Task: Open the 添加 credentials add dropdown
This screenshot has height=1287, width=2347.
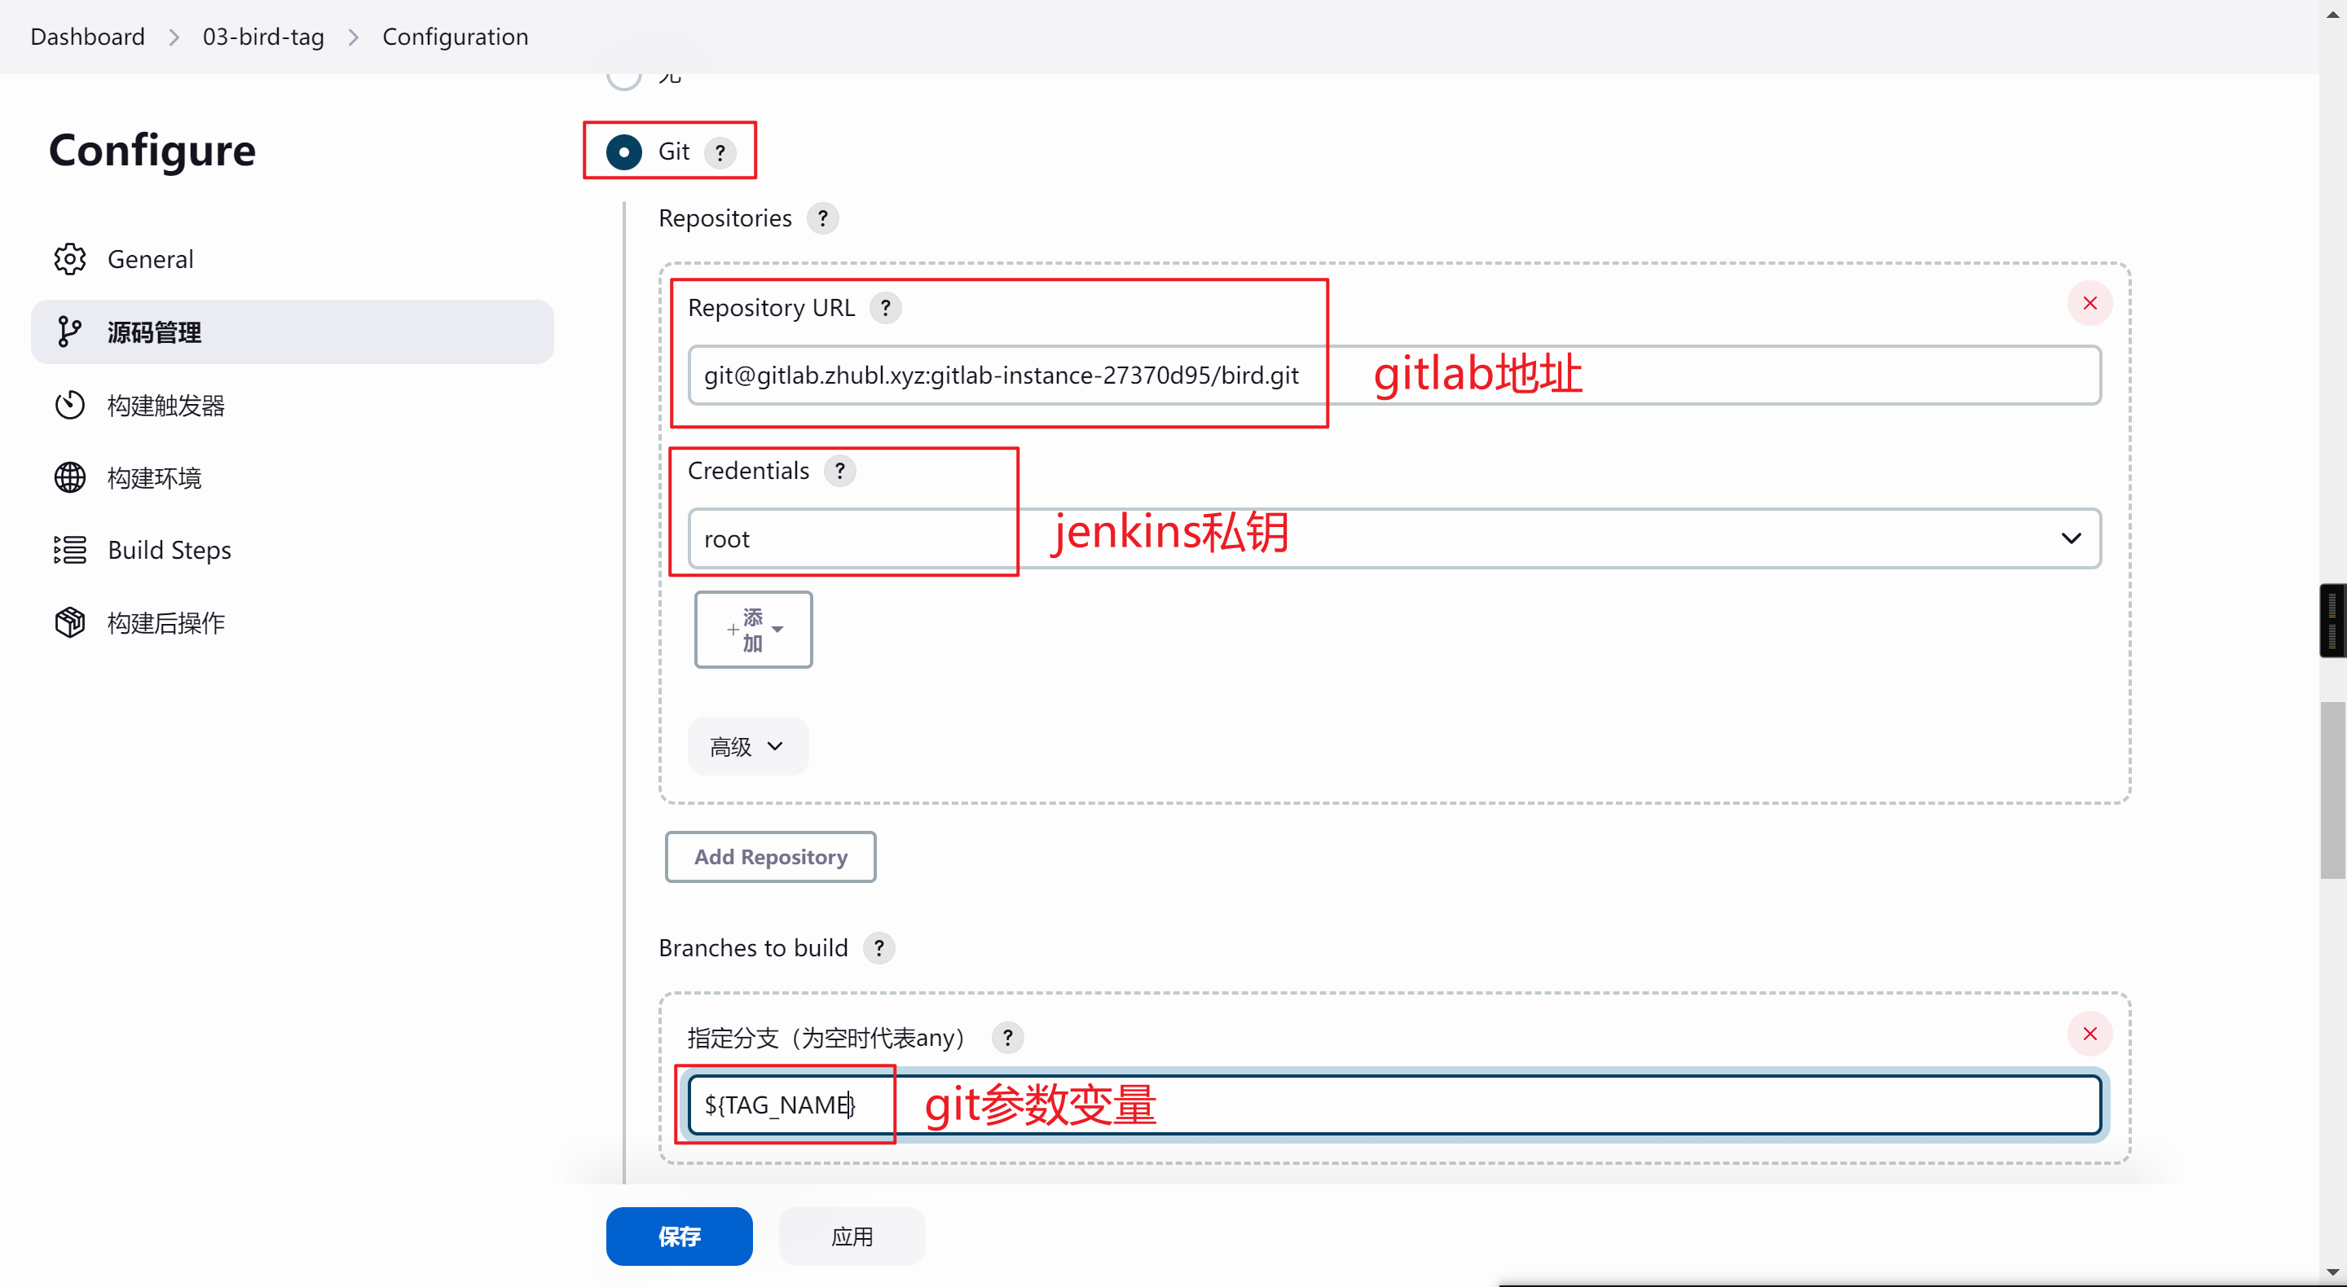Action: (x=752, y=630)
